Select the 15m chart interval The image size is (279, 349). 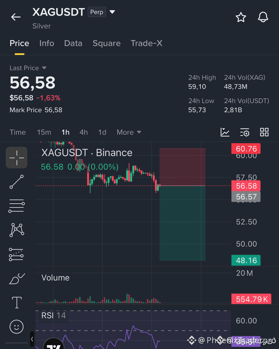[44, 132]
